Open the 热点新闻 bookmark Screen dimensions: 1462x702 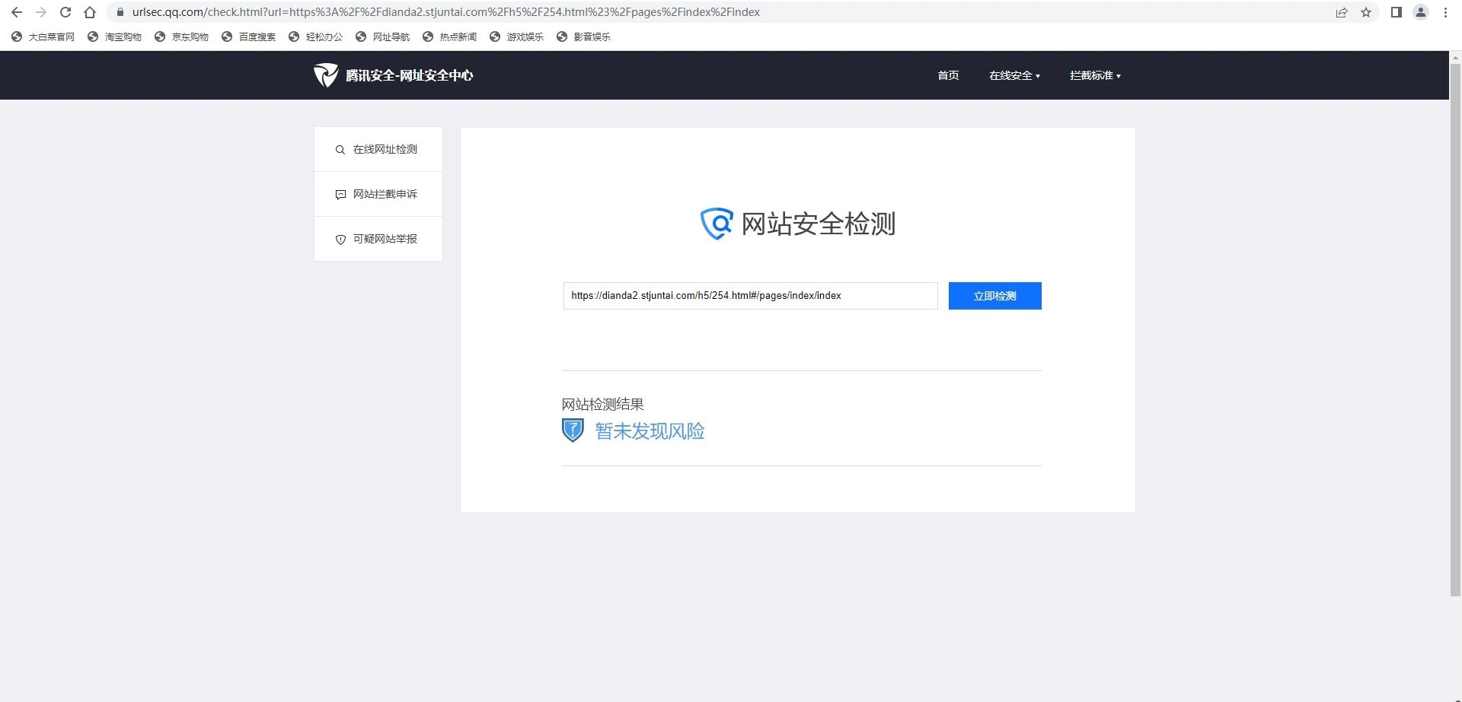[x=449, y=37]
